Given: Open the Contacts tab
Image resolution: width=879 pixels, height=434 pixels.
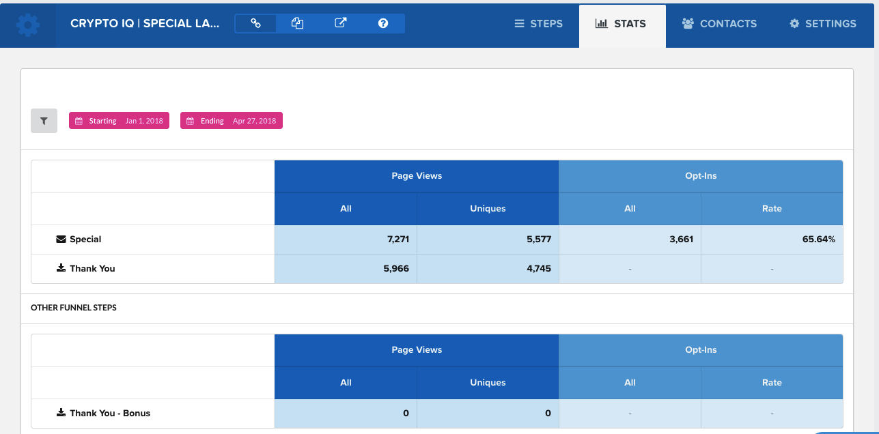Looking at the screenshot, I should click(x=719, y=24).
